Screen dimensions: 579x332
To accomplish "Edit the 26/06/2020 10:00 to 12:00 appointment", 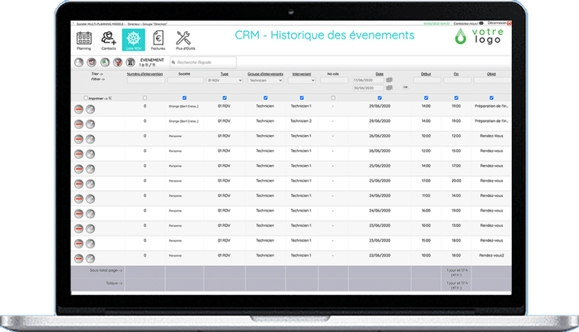I will point(90,139).
